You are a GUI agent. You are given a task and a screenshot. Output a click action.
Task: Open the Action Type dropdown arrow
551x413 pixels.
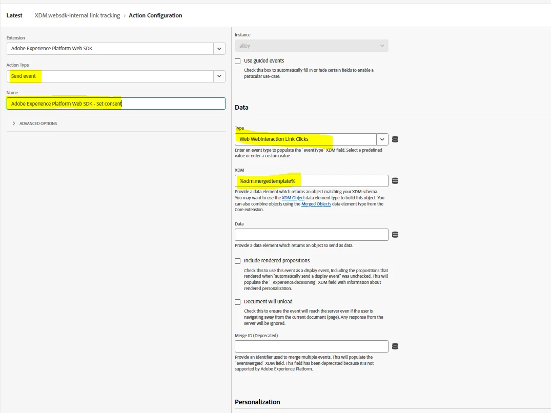click(x=219, y=76)
